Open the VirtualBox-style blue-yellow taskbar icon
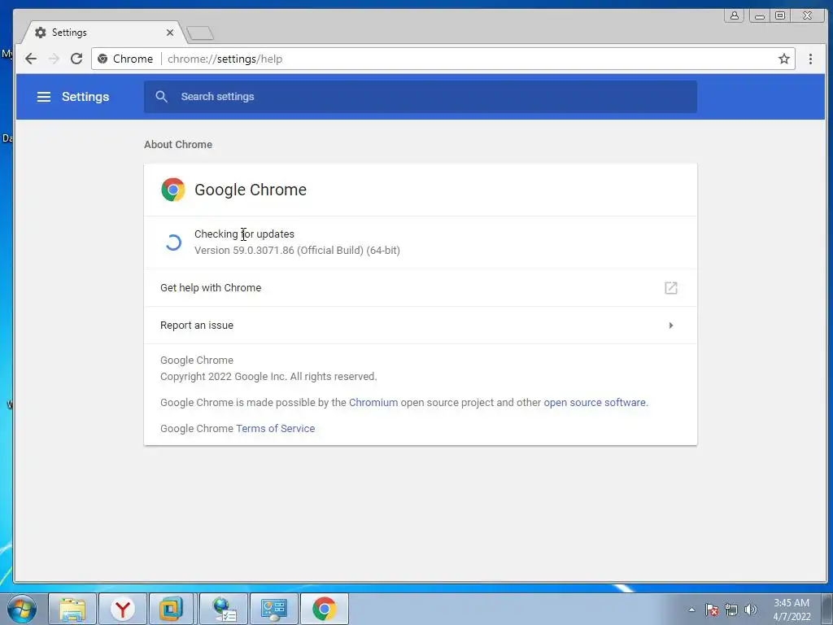 (171, 609)
